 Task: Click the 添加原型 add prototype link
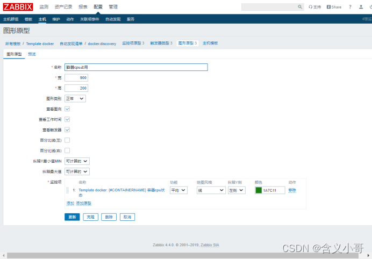pos(84,203)
